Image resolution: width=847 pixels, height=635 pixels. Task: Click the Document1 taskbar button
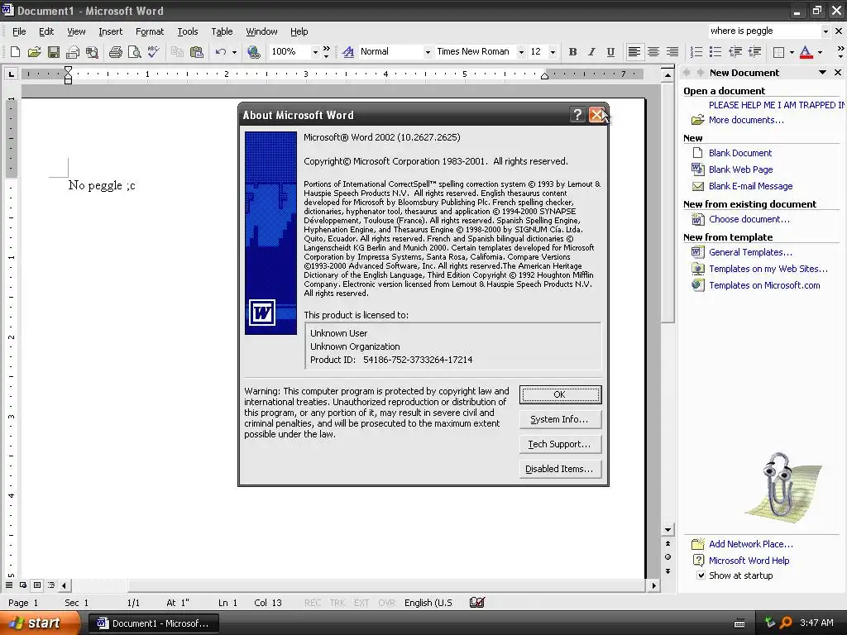tap(154, 623)
